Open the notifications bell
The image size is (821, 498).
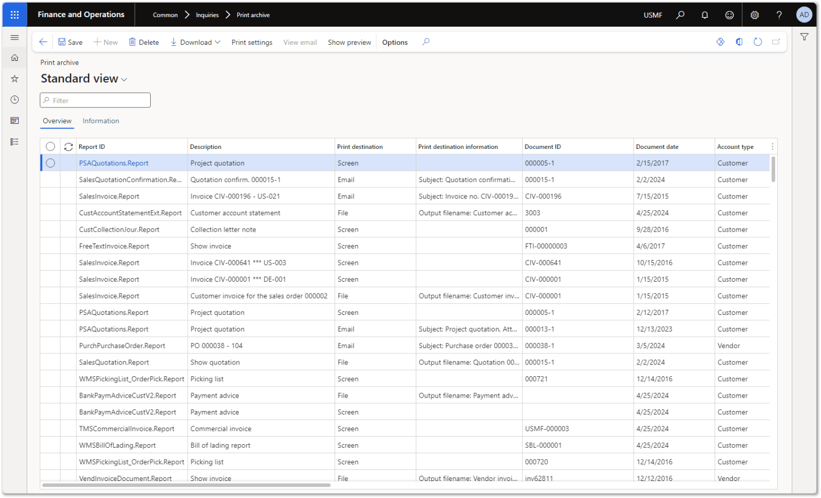pos(704,15)
